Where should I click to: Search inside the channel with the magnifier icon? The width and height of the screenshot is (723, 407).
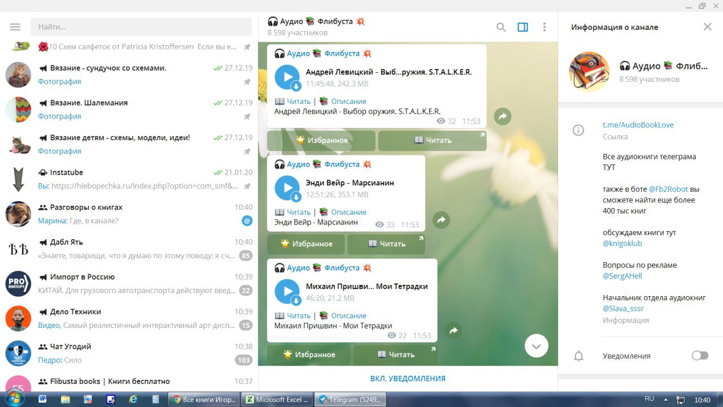[501, 27]
